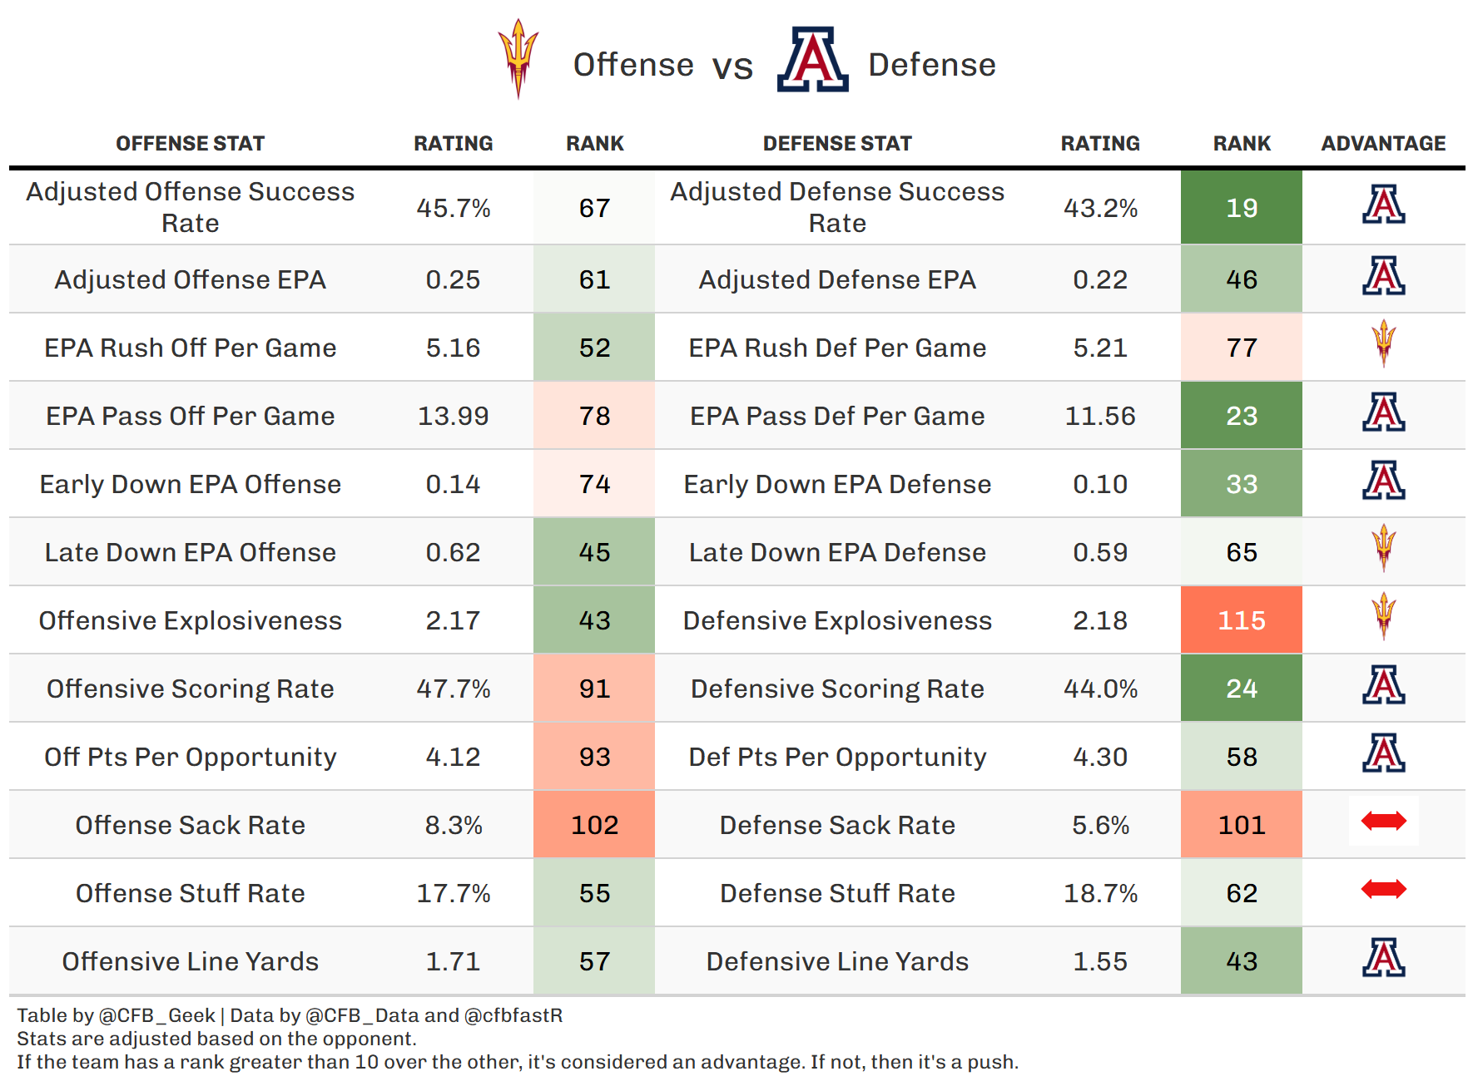Click the large Arizona A logo in header
Image resolution: width=1473 pixels, height=1091 pixels.
click(812, 60)
